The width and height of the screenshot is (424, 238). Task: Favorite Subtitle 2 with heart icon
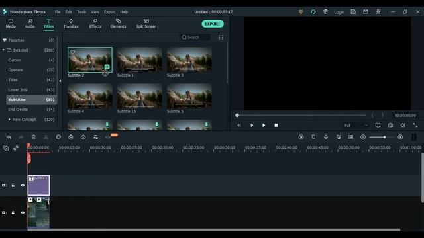73,52
